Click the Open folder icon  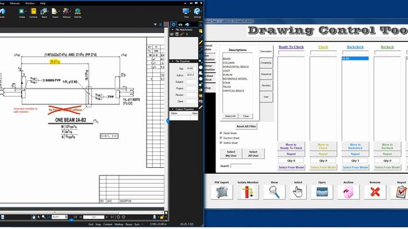tap(322, 192)
